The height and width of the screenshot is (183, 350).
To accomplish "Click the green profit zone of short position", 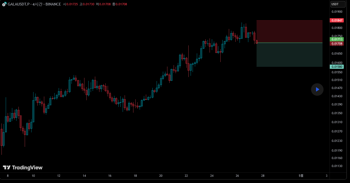I will click(289, 55).
